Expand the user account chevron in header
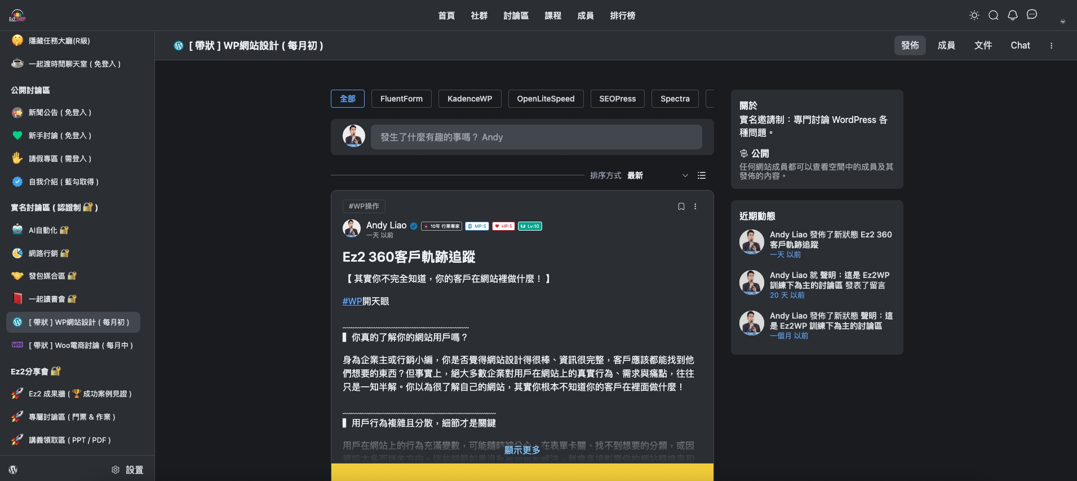Image resolution: width=1077 pixels, height=481 pixels. 1062,21
